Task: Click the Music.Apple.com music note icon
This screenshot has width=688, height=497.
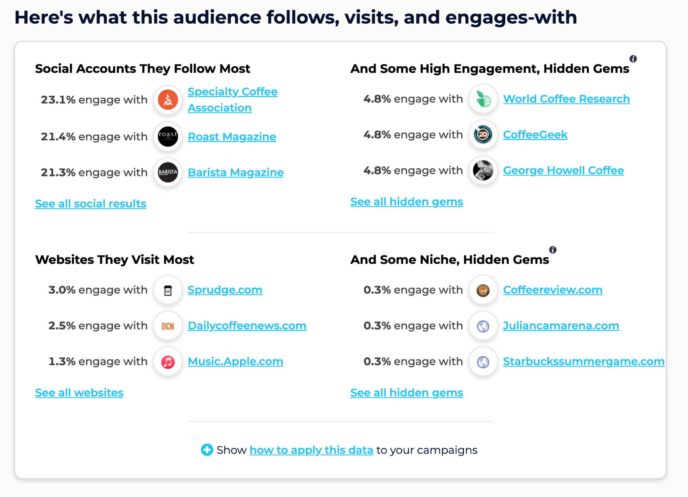Action: pyautogui.click(x=168, y=361)
